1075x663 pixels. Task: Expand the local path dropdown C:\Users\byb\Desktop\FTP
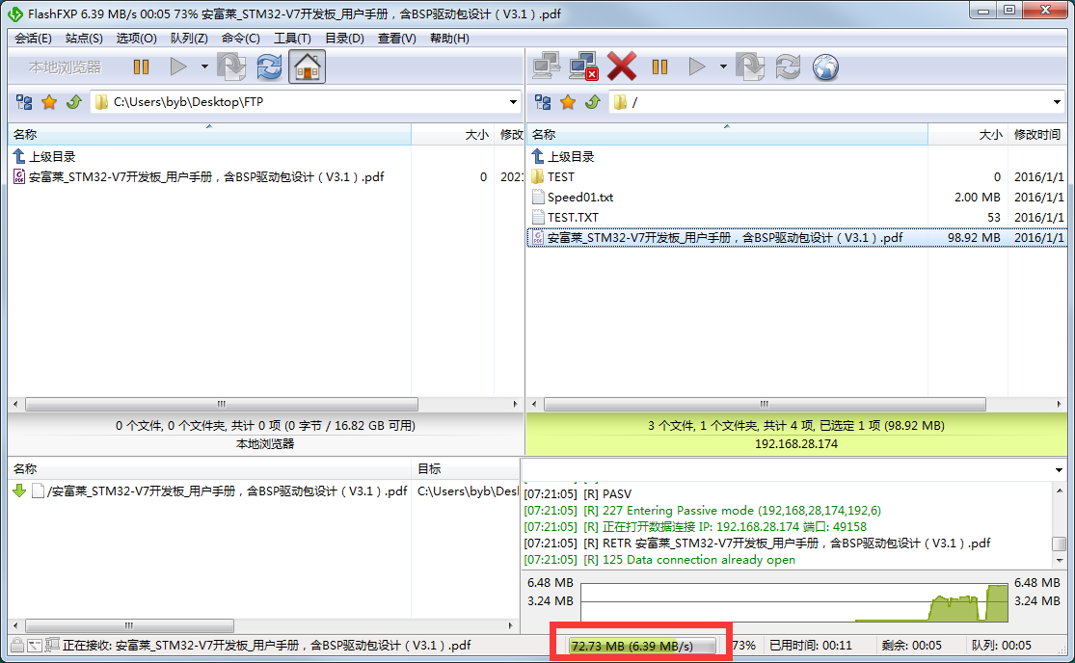513,102
